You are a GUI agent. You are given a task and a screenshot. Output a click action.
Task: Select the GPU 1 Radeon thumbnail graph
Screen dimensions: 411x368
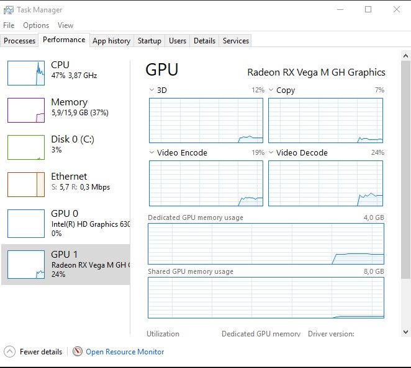click(26, 265)
